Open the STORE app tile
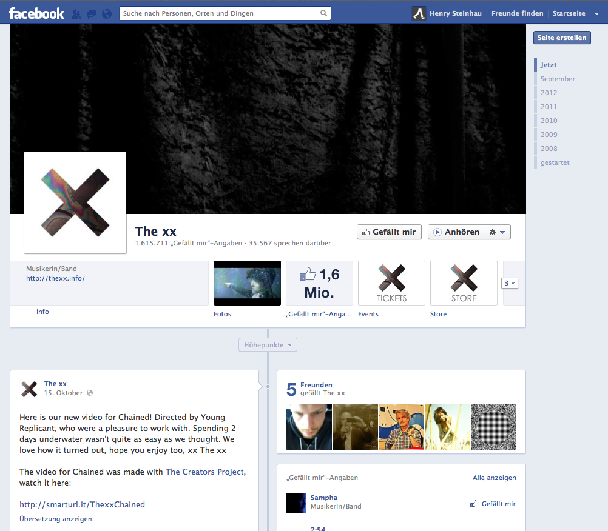The image size is (608, 531). click(464, 283)
